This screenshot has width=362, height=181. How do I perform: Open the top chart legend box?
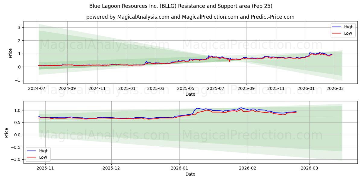click(x=344, y=30)
